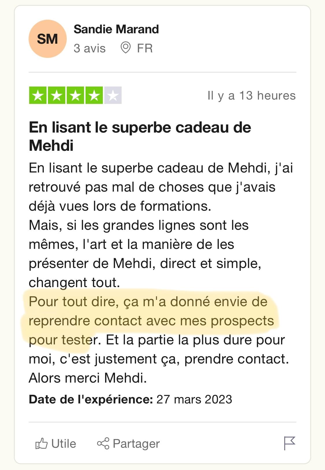The width and height of the screenshot is (325, 470).
Task: Click the grey fifth star
Action: 113,95
